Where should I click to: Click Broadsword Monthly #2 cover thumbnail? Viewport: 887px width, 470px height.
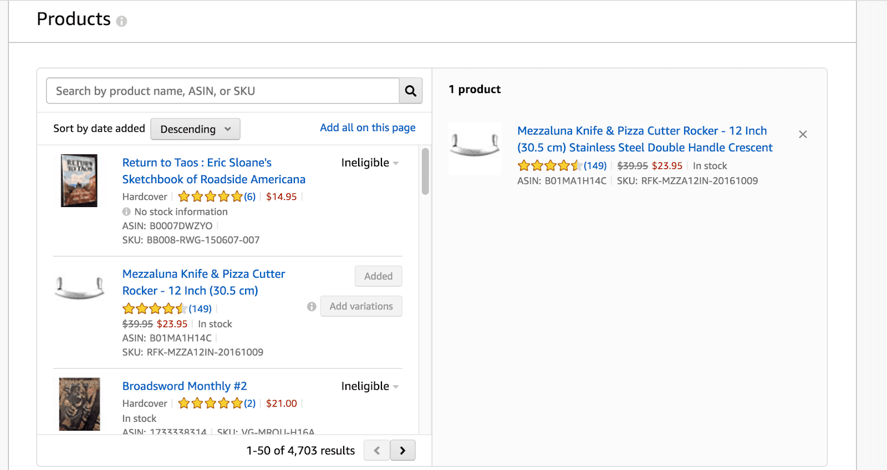click(79, 404)
